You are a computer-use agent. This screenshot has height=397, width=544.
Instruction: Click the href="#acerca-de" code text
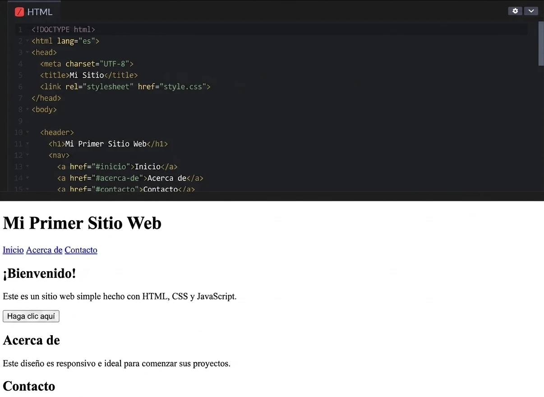click(x=106, y=178)
